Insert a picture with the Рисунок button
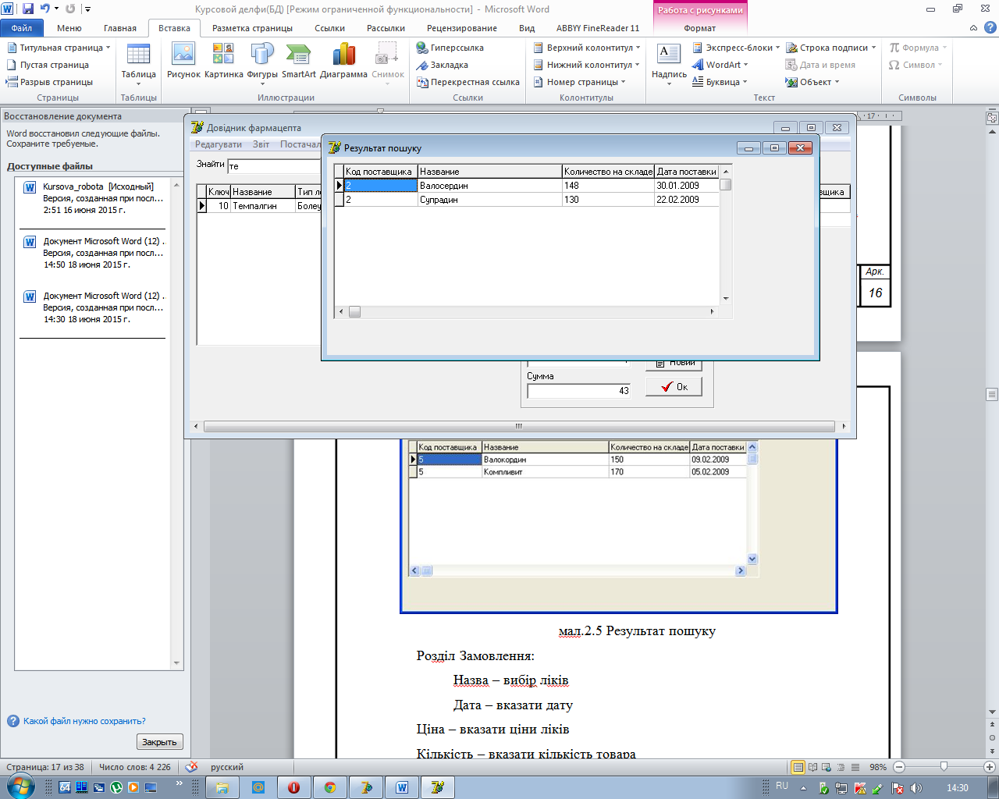 coord(183,61)
